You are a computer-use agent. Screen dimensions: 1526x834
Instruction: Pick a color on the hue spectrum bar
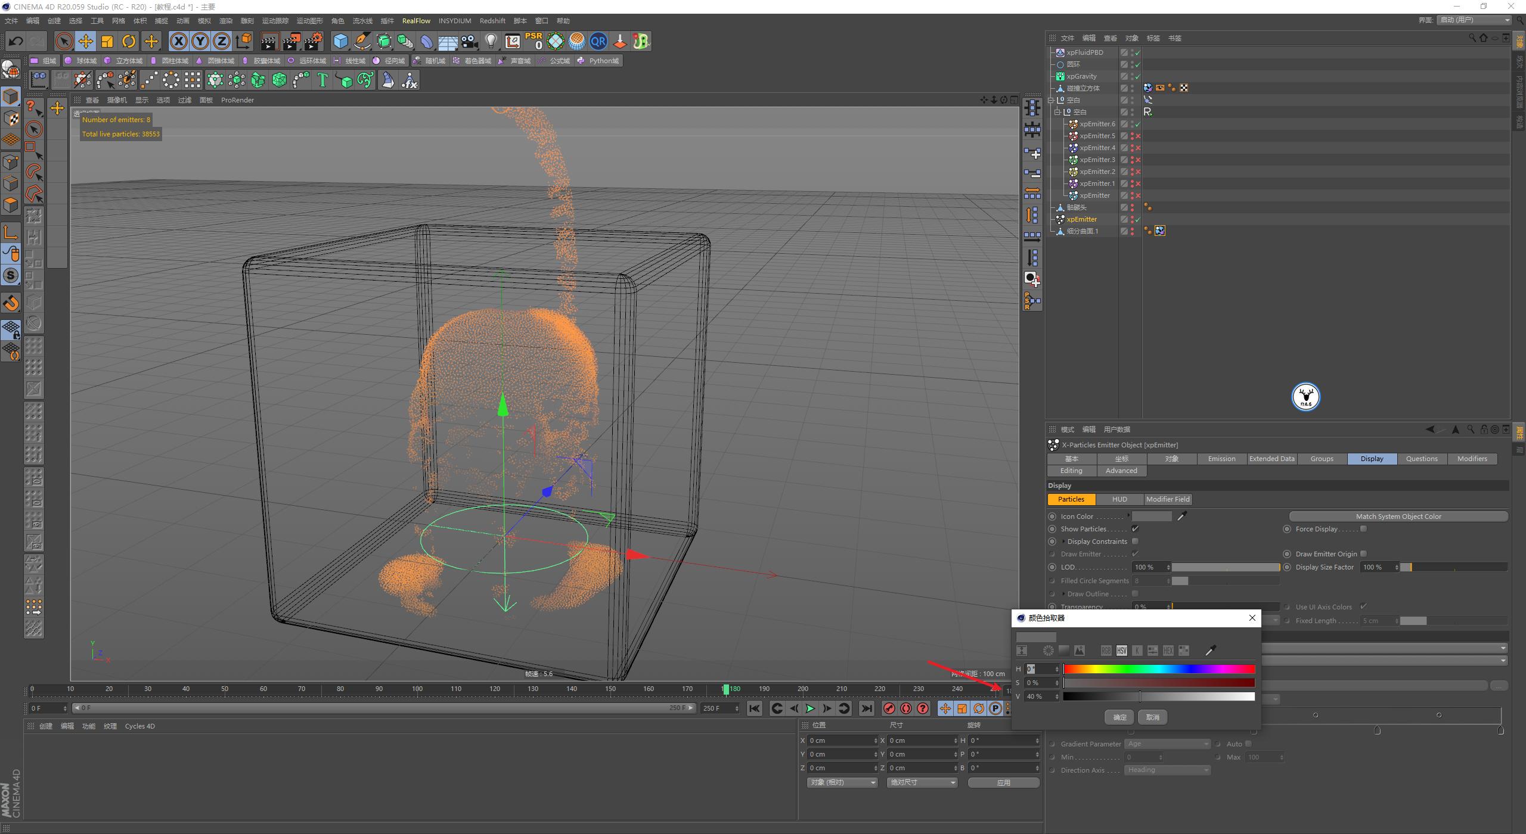(1159, 668)
